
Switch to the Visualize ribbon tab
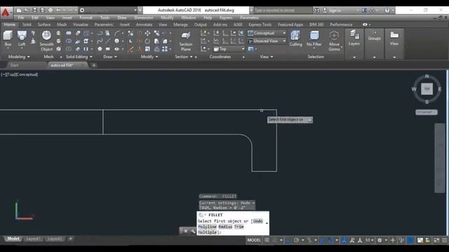coord(81,24)
